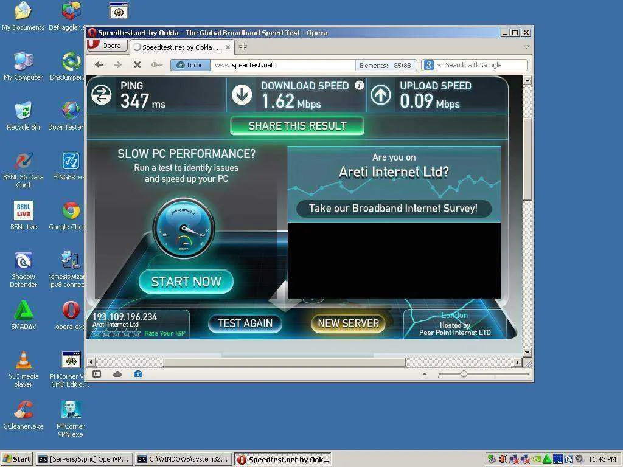Image resolution: width=623 pixels, height=467 pixels.
Task: Open My Documents desktop icon
Action: click(x=23, y=16)
